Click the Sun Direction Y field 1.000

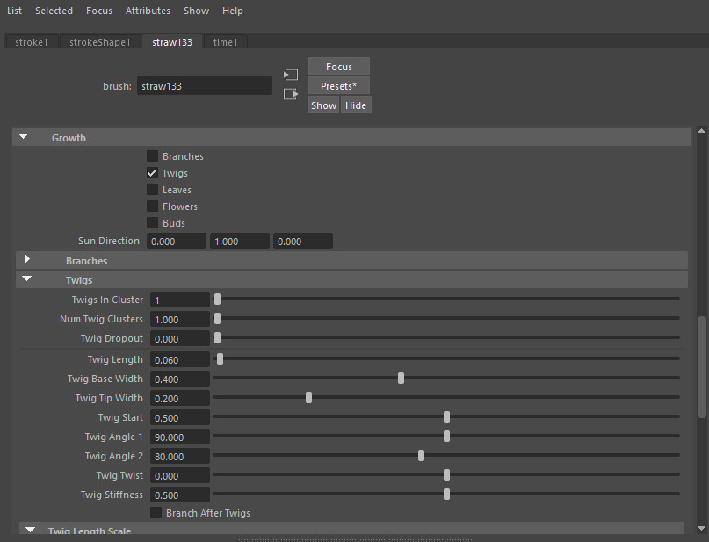point(240,242)
